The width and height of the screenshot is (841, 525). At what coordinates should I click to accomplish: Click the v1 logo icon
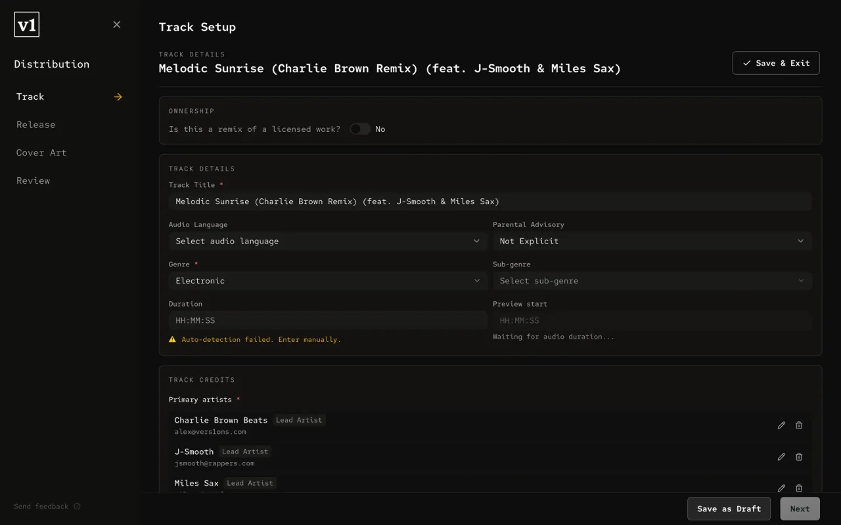click(x=27, y=25)
